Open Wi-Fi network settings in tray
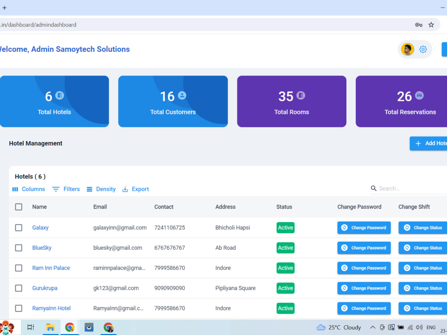This screenshot has height=335, width=447. tap(410, 327)
